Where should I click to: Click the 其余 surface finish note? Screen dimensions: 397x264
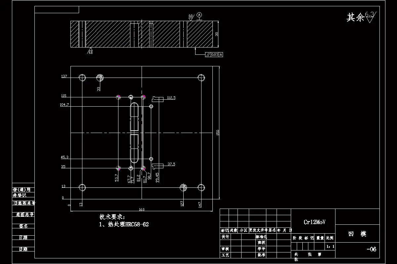(x=355, y=17)
